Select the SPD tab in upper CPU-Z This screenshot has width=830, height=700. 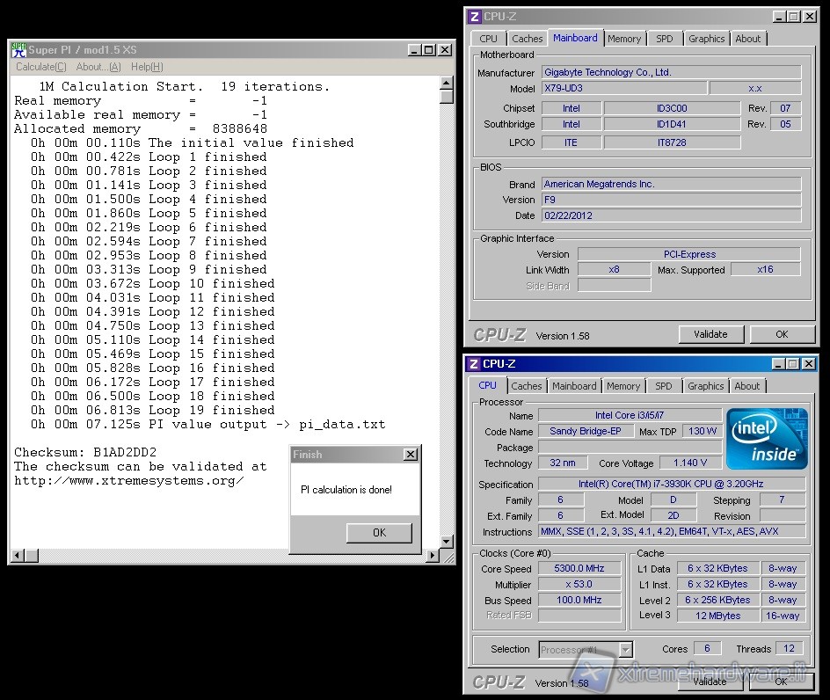pyautogui.click(x=665, y=39)
